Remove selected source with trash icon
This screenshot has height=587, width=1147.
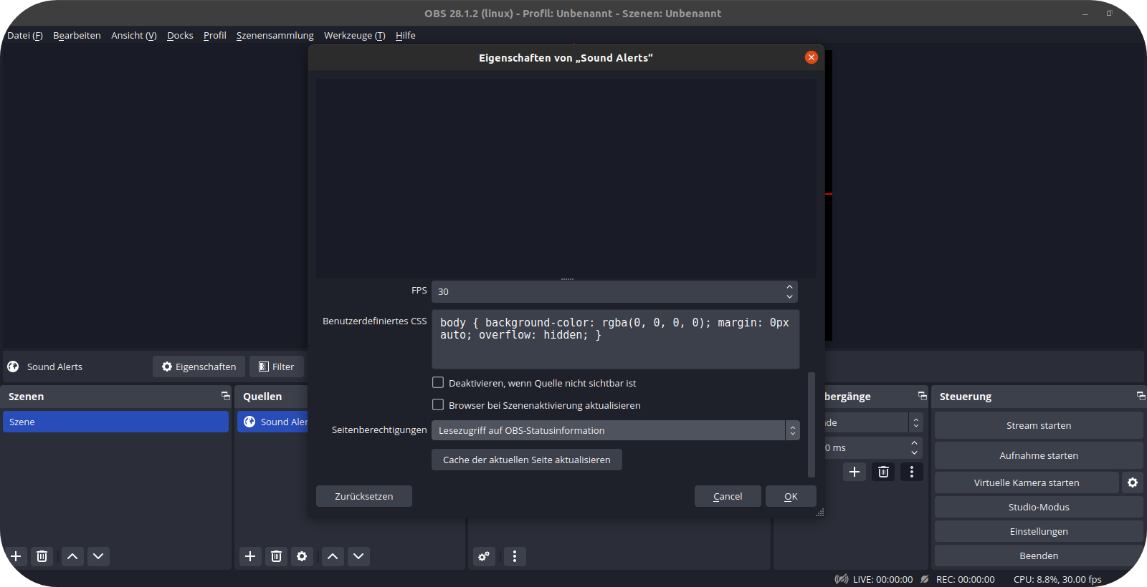pyautogui.click(x=276, y=556)
